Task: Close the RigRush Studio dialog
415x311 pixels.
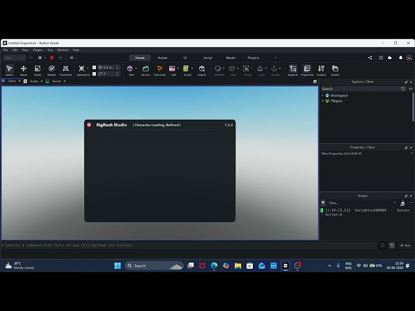Action: point(89,125)
